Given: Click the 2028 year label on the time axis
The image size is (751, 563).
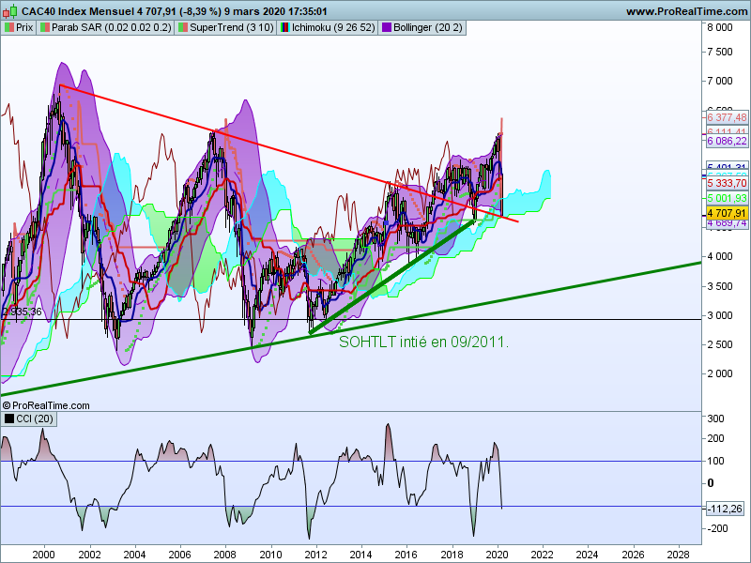Looking at the screenshot, I should tap(678, 555).
